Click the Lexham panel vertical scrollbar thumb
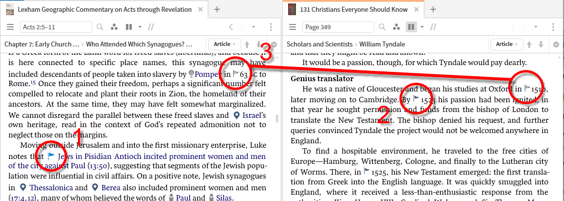 (x=276, y=118)
